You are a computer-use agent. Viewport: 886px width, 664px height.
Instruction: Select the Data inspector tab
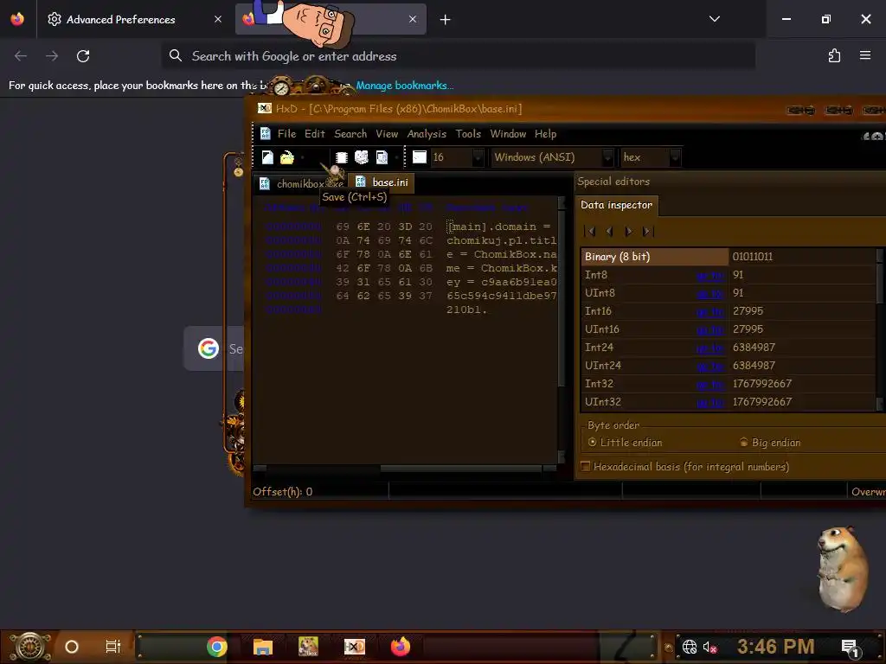[x=616, y=205]
